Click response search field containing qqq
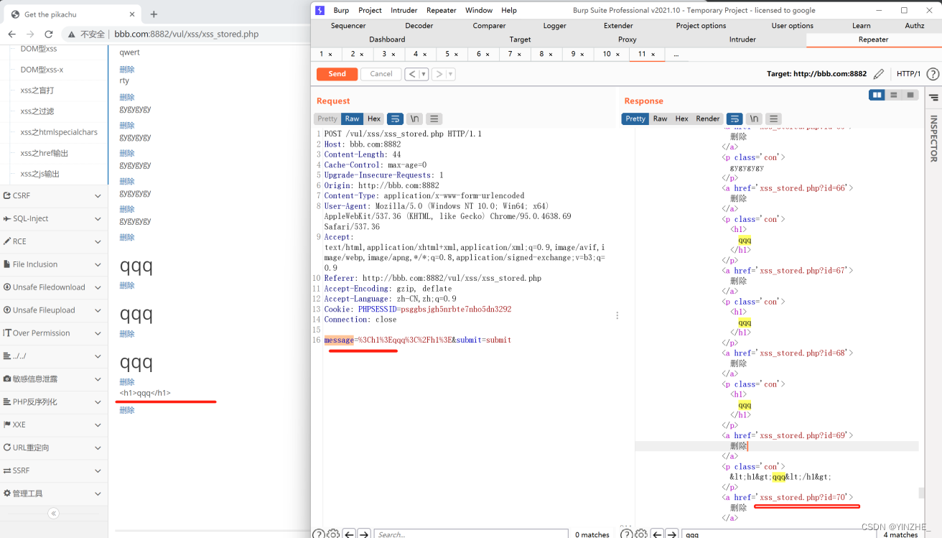Image resolution: width=942 pixels, height=538 pixels. click(778, 534)
